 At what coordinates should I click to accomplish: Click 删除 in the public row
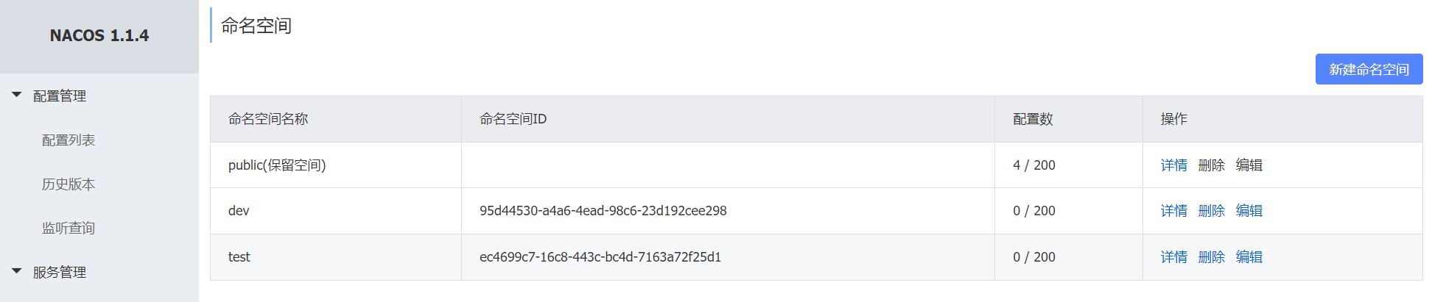pyautogui.click(x=1211, y=165)
